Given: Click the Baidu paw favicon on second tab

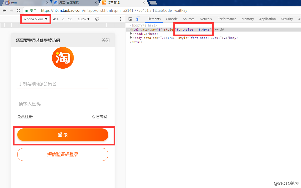Looking at the screenshot, I should point(56,3).
